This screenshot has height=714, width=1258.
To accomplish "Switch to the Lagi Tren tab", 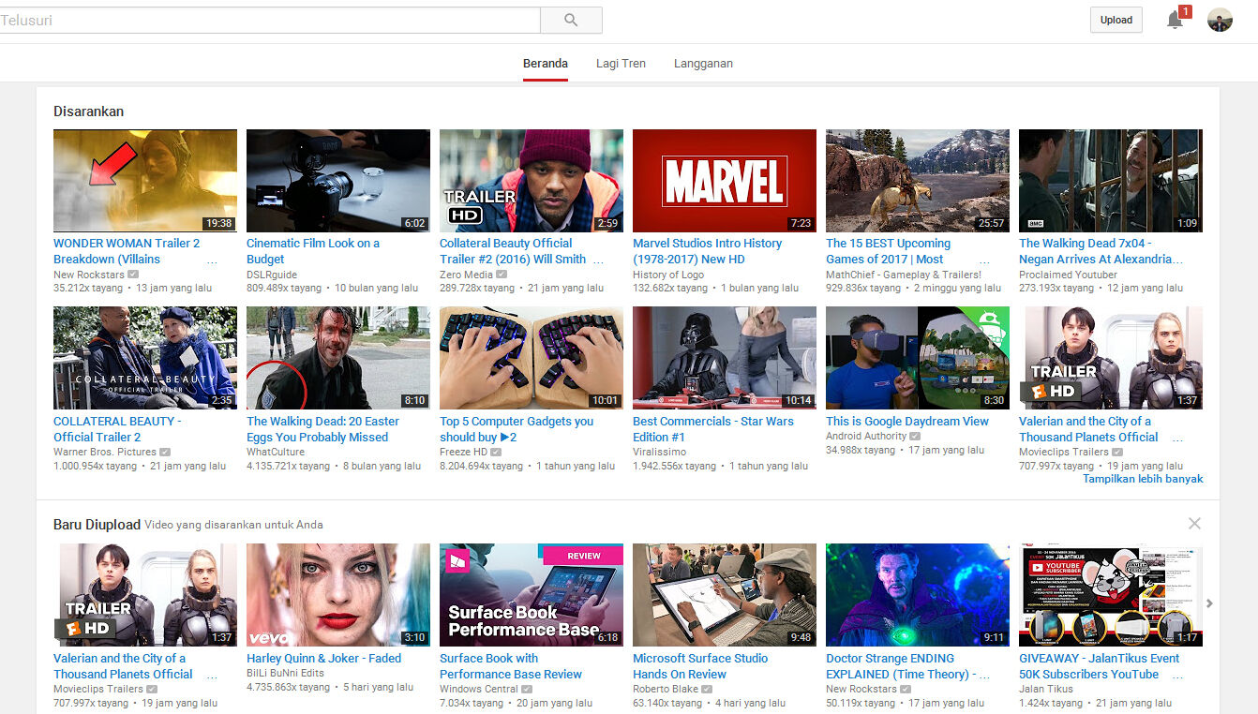I will tap(621, 64).
